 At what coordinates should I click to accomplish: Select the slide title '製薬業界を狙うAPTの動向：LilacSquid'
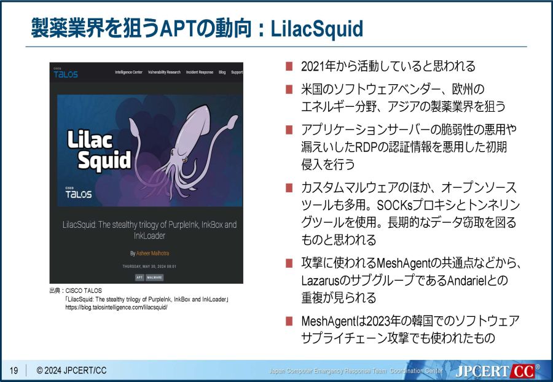tap(197, 28)
